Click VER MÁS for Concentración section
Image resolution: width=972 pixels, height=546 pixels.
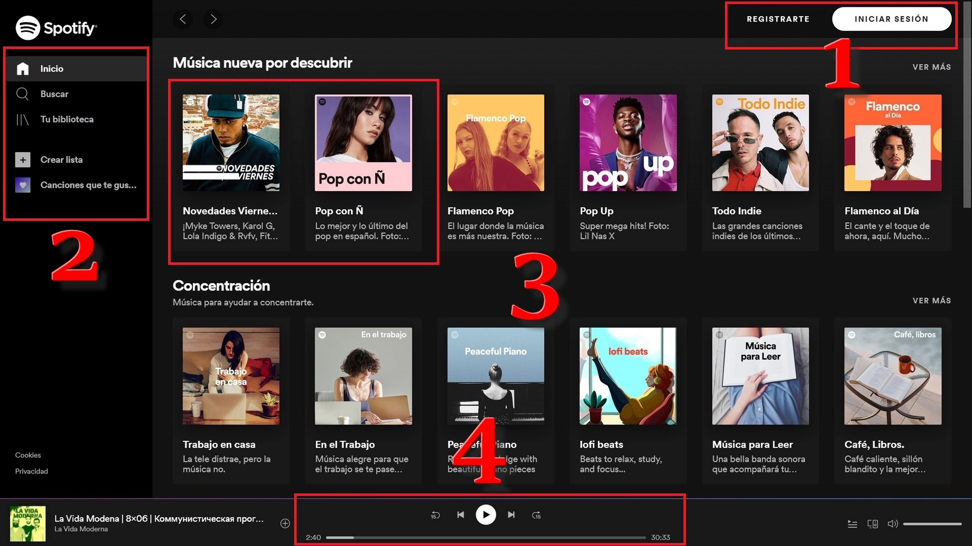click(931, 301)
